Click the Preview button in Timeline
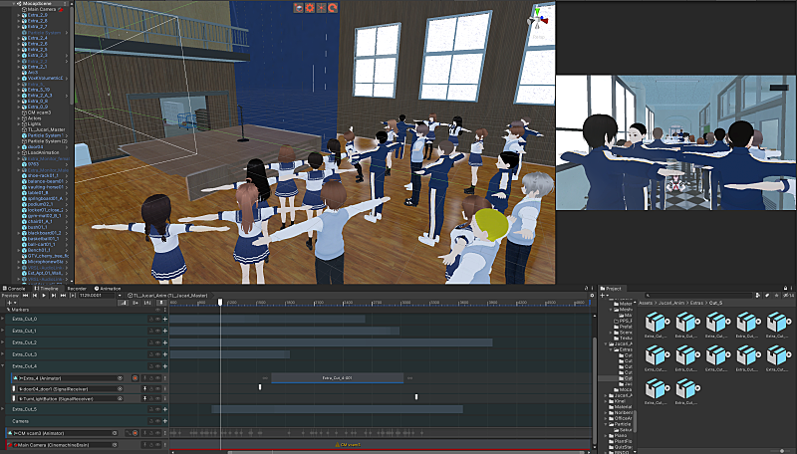The width and height of the screenshot is (797, 454). point(10,295)
